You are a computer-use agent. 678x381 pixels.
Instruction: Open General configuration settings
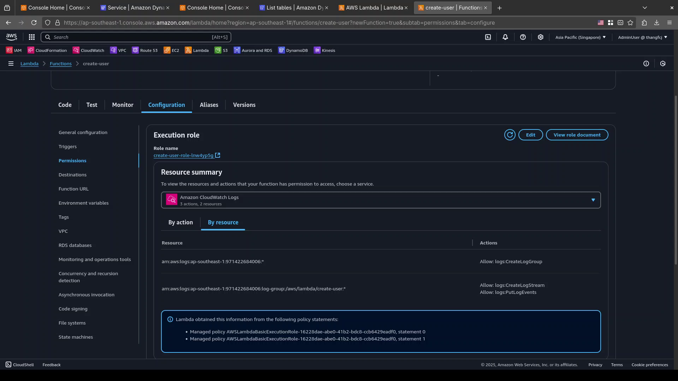coord(83,133)
